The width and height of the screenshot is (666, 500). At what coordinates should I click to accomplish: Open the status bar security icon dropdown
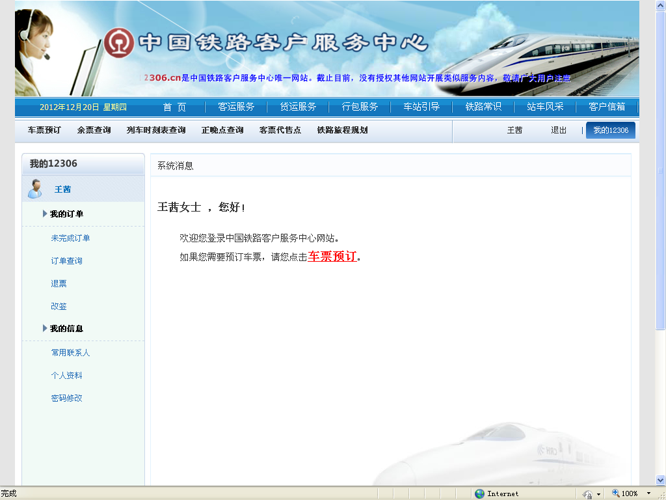pyautogui.click(x=598, y=494)
